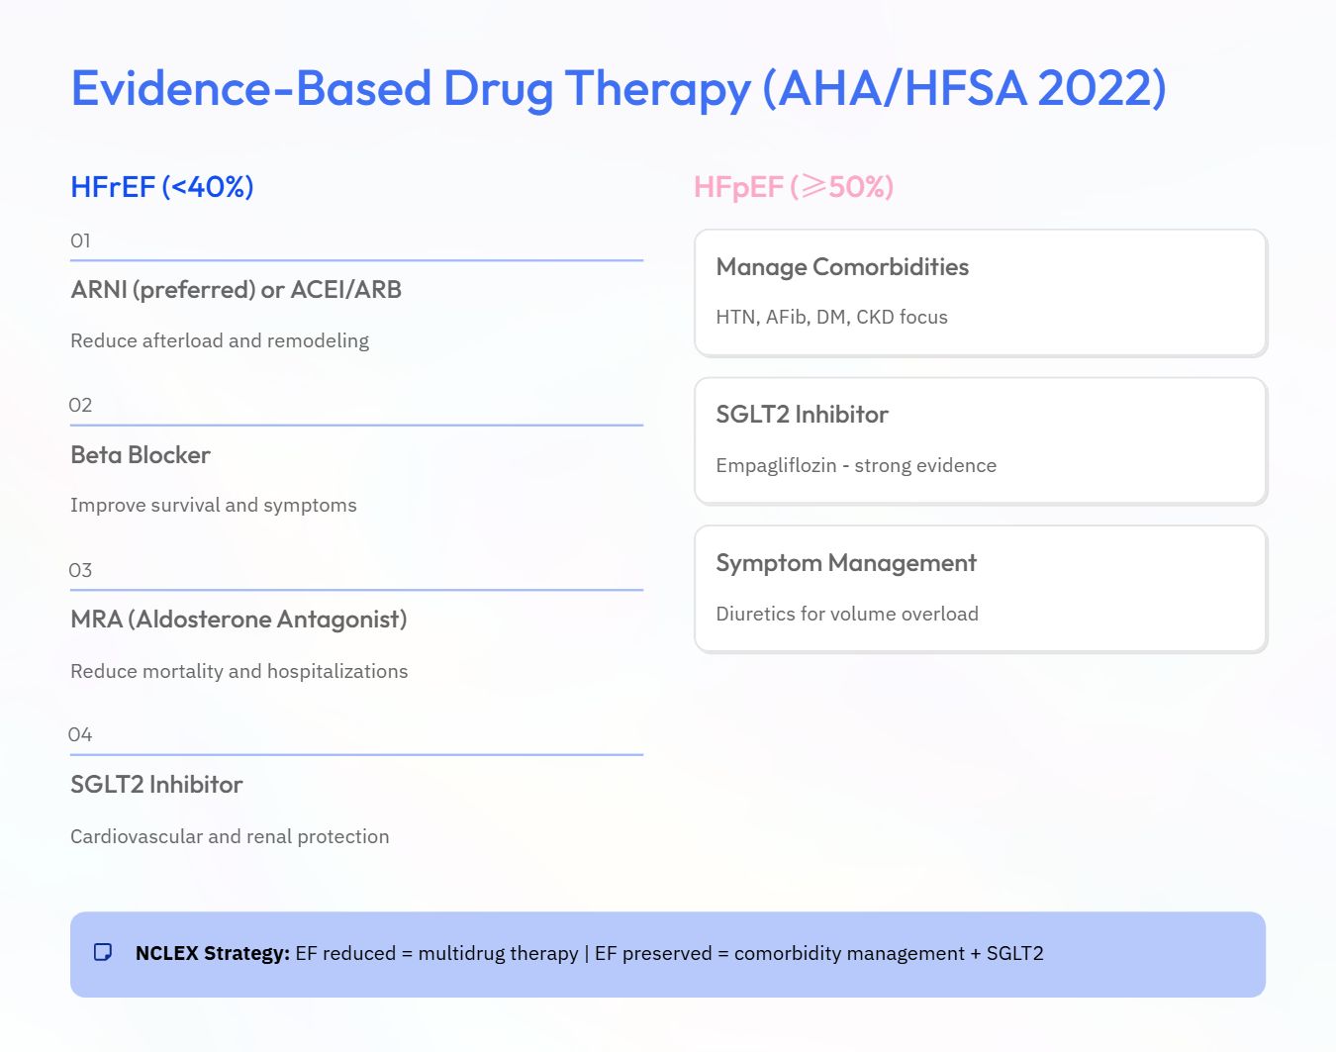Select 'Diuretics for volume overload' text

click(x=847, y=614)
